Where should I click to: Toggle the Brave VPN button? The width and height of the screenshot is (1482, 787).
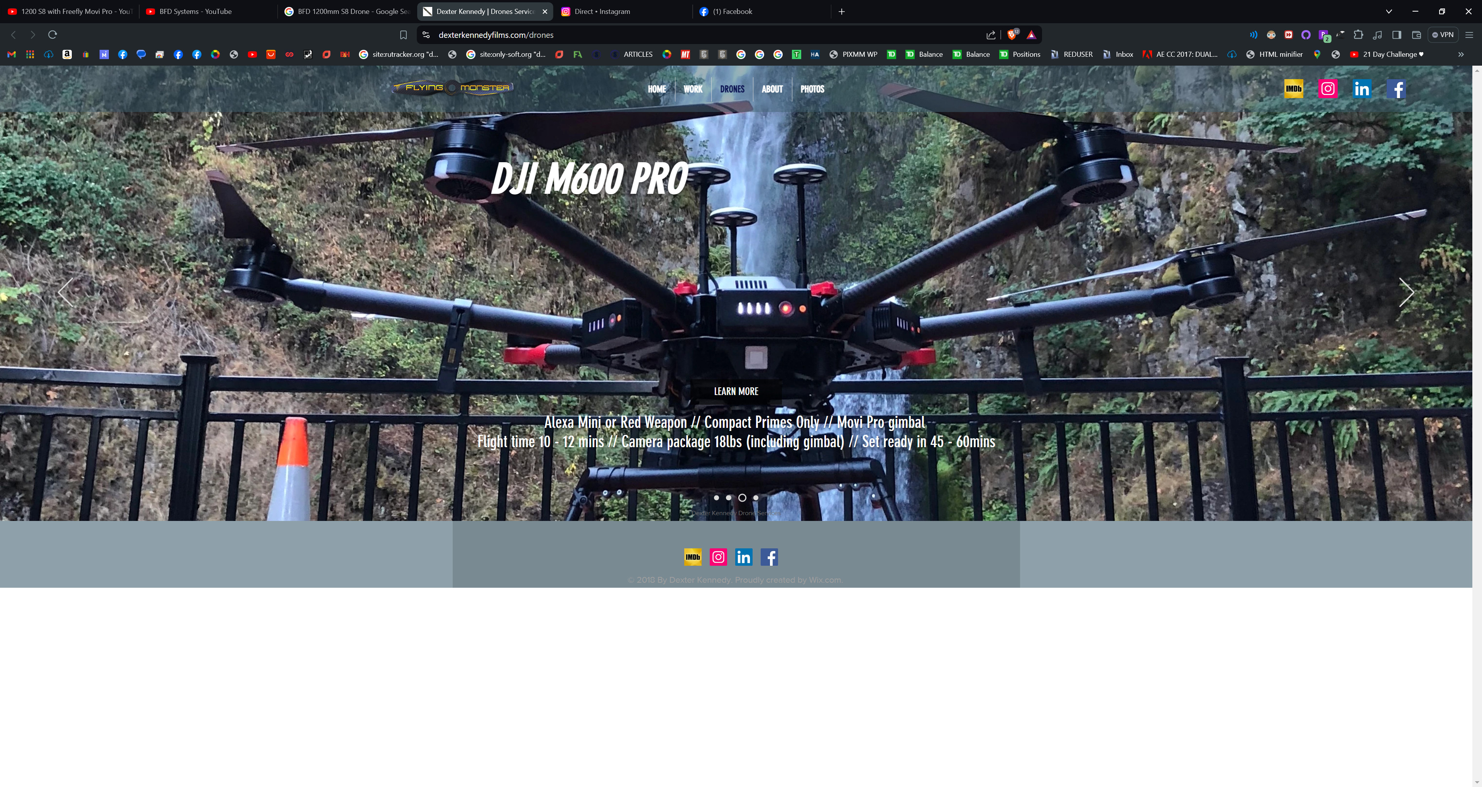tap(1443, 34)
